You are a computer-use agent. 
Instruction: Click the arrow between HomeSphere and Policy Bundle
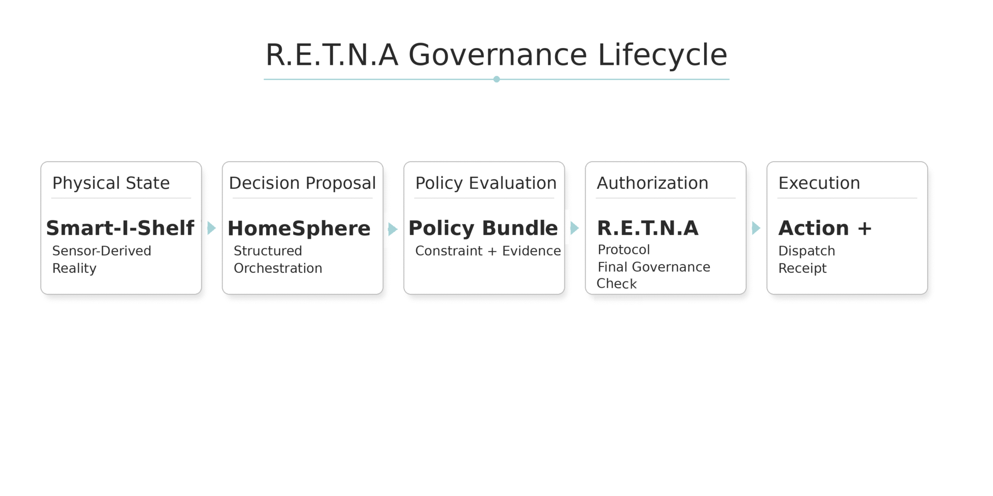click(x=393, y=229)
